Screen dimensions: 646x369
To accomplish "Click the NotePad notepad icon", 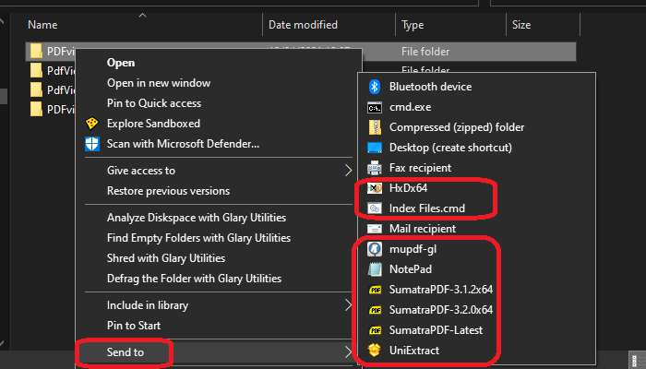I will point(375,269).
